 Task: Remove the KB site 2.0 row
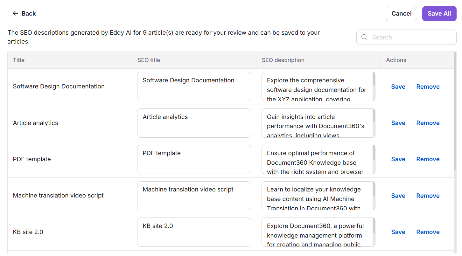click(428, 232)
